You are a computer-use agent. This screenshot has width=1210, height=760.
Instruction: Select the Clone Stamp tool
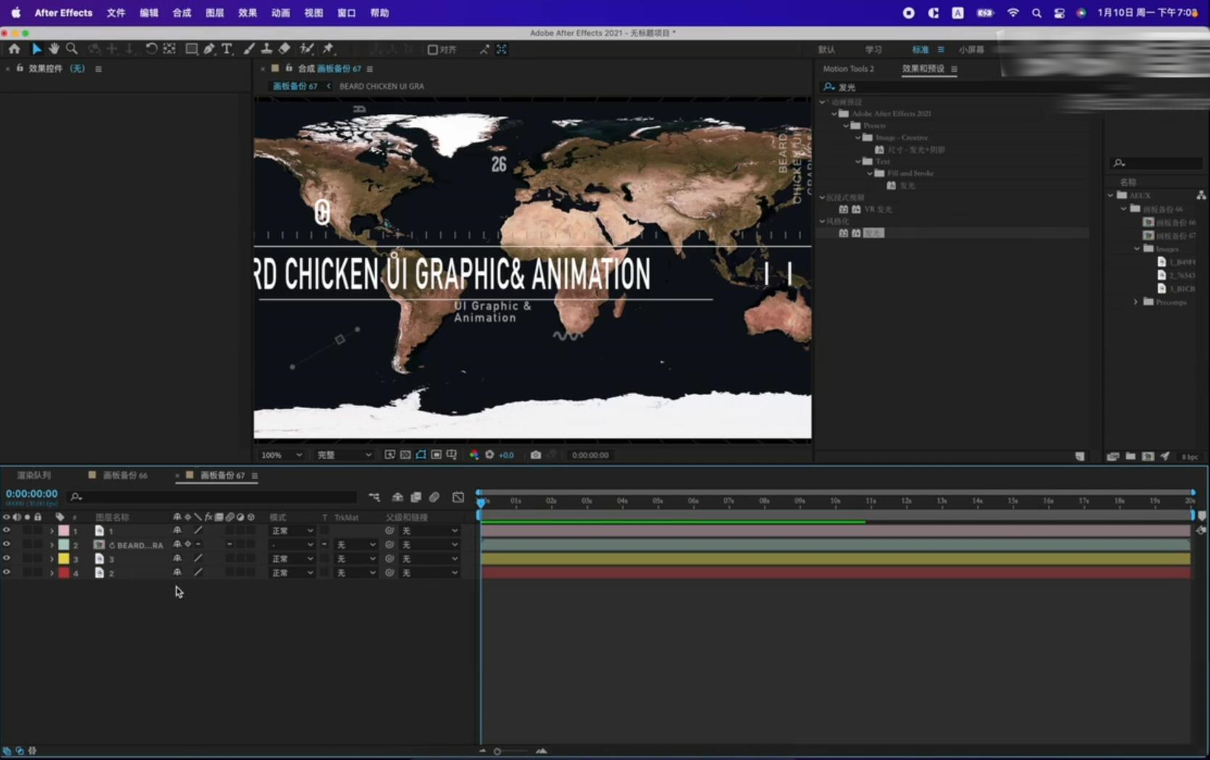266,49
